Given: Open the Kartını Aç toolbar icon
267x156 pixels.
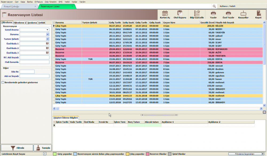Looking at the screenshot, I should pos(165,15).
